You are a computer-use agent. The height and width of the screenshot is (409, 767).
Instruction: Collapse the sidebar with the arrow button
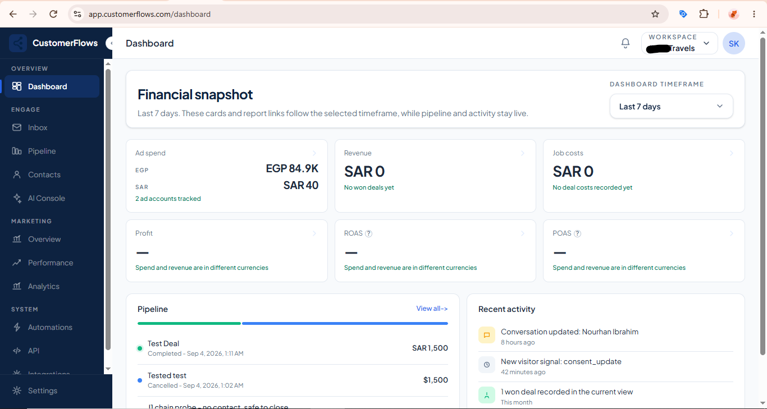(x=109, y=43)
